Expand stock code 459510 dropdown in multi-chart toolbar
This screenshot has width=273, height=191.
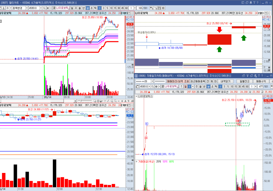click(41, 8)
